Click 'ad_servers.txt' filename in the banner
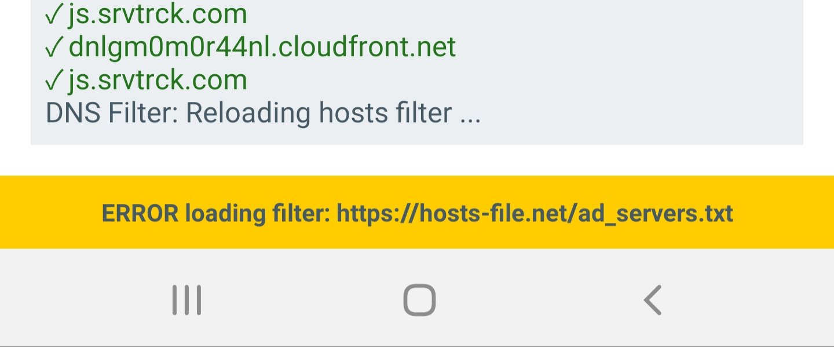Image resolution: width=834 pixels, height=347 pixels. click(656, 213)
